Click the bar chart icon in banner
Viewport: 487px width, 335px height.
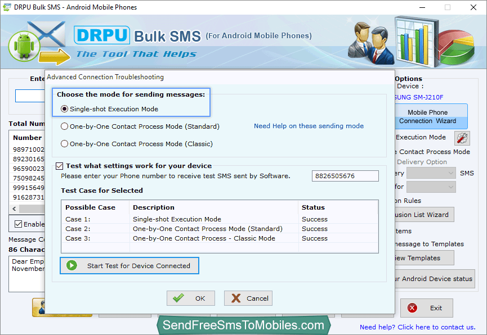tap(415, 42)
